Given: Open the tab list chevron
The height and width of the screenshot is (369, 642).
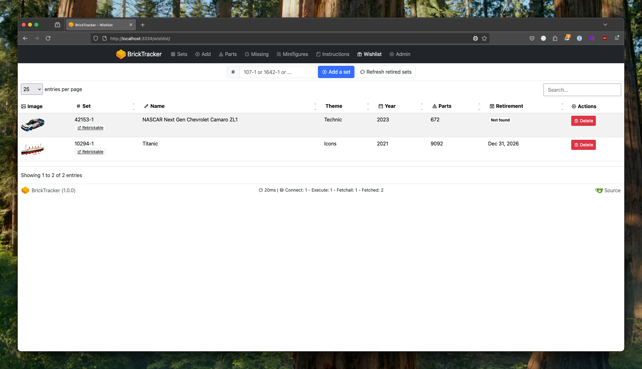Looking at the screenshot, I should [605, 25].
